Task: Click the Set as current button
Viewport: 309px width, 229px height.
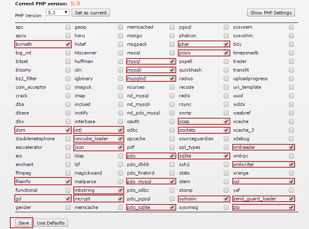Action: 91,13
